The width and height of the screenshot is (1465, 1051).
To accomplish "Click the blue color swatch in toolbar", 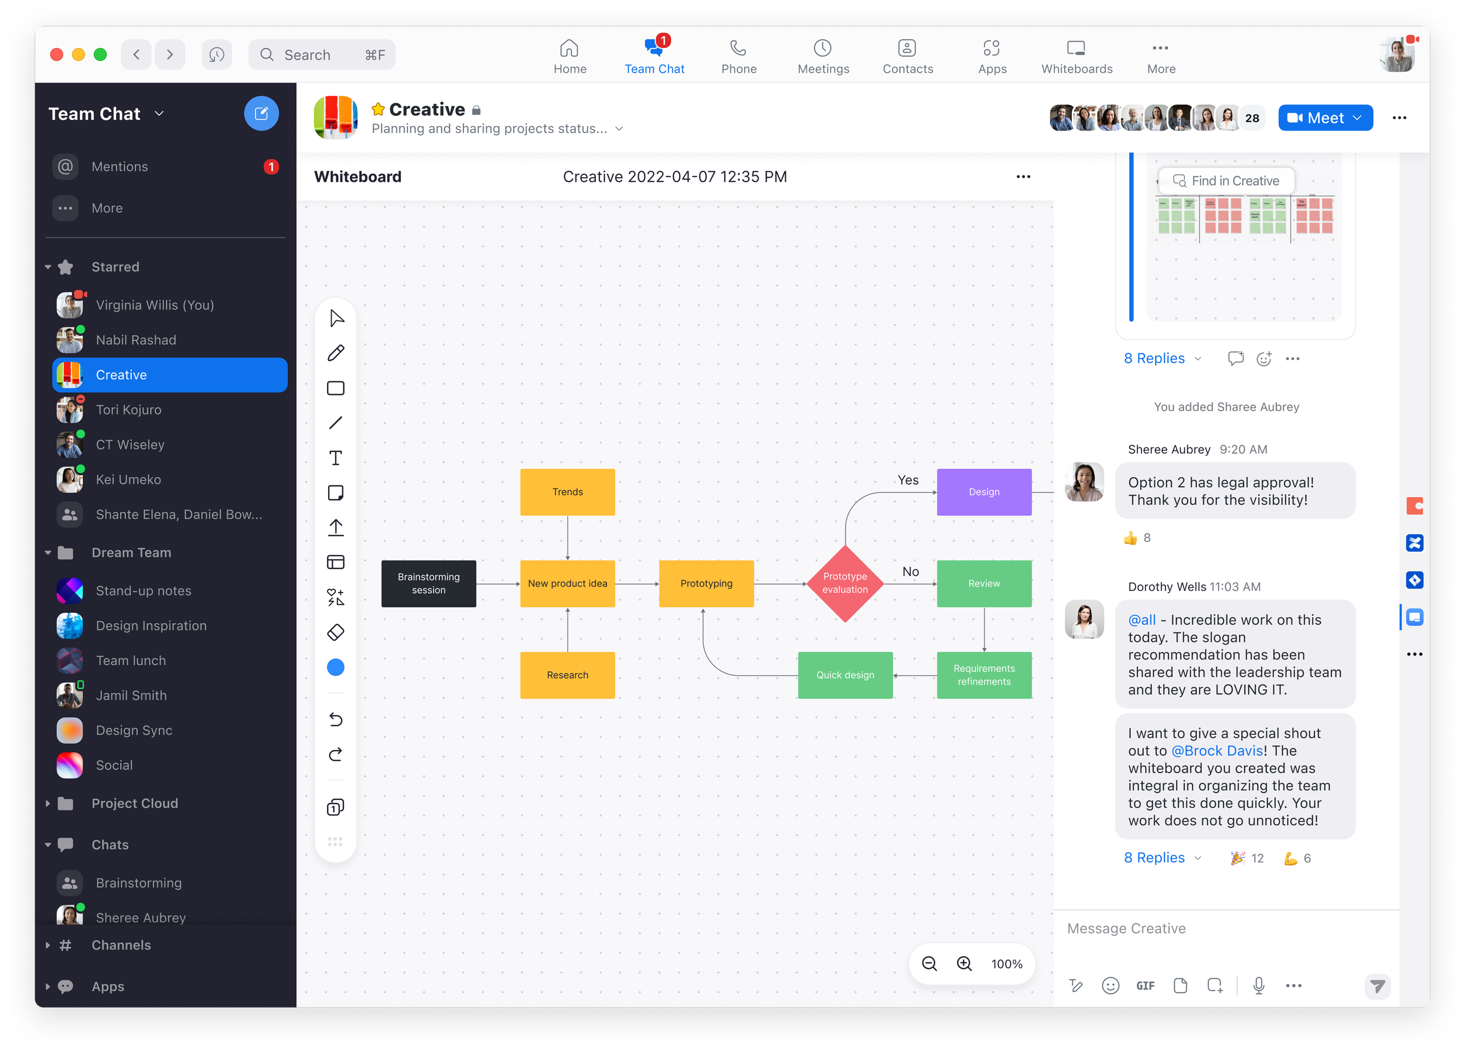I will point(335,667).
